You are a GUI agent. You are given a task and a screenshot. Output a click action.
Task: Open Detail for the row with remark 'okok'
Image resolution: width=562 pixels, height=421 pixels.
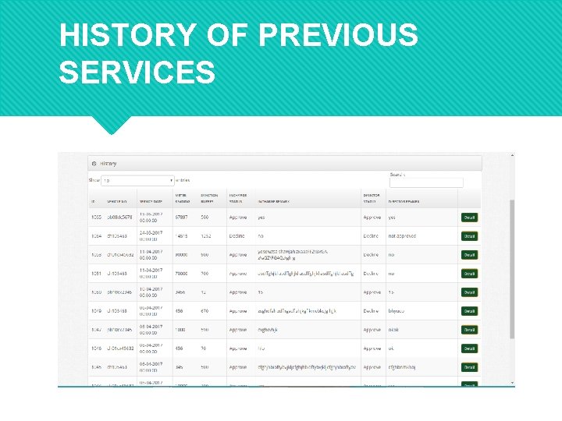click(x=469, y=330)
